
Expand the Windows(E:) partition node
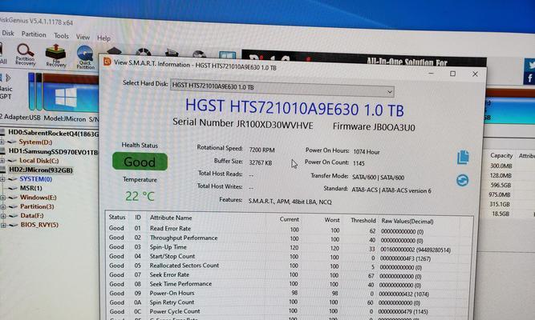click(x=2, y=198)
